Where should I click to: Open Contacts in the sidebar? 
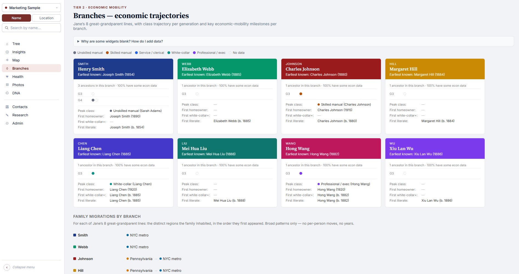[31, 107]
